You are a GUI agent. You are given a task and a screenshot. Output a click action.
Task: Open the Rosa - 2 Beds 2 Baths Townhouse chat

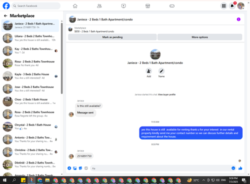click(30, 114)
